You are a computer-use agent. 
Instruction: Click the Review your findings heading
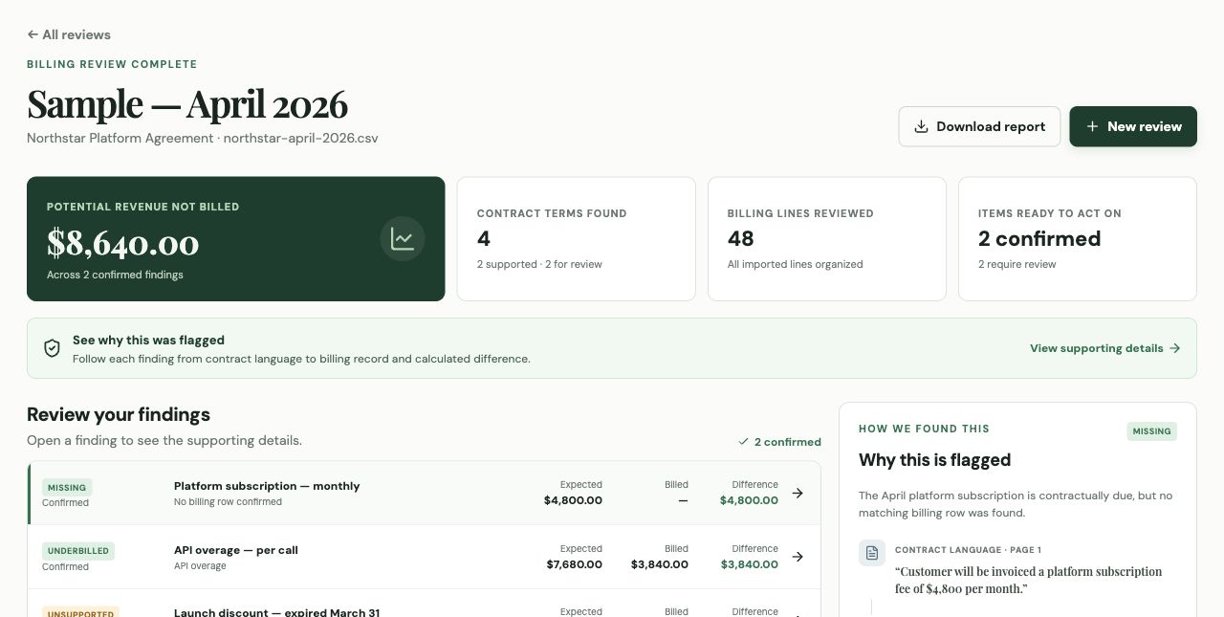coord(119,414)
